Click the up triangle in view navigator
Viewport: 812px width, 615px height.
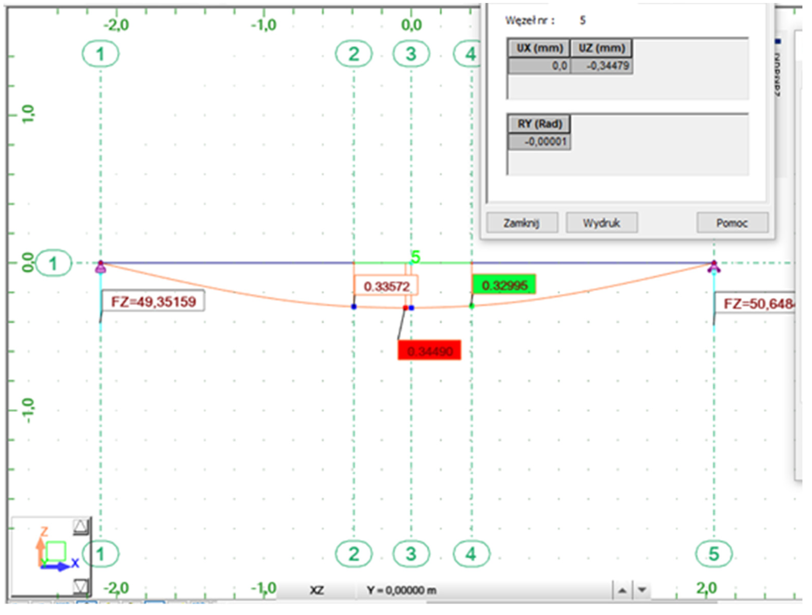tap(81, 527)
